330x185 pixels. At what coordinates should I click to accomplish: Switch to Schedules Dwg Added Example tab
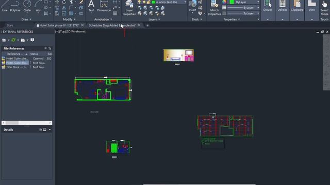click(x=112, y=25)
